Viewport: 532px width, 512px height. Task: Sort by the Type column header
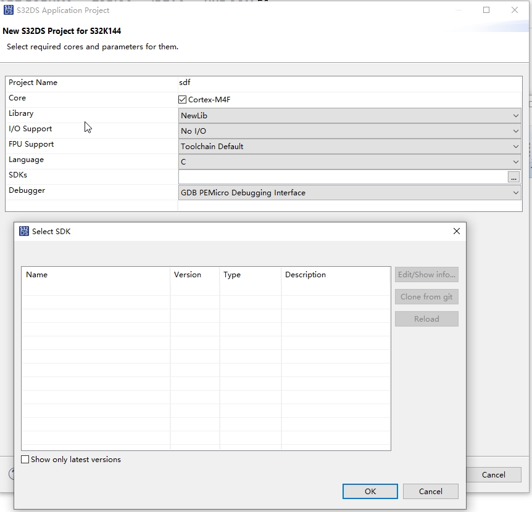pos(251,275)
